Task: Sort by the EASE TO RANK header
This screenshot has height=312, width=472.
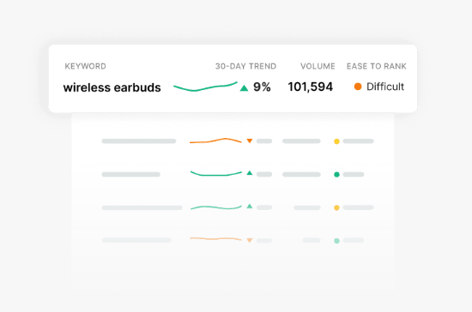Action: point(376,66)
